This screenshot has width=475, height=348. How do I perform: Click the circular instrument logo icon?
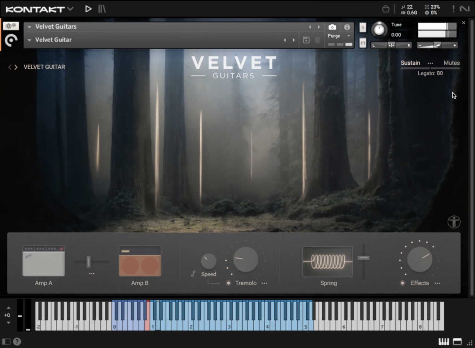click(x=11, y=40)
